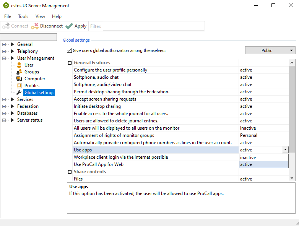Image resolution: width=299 pixels, height=226 pixels.
Task: Expand the Telephony tree node
Action: click(x=4, y=51)
